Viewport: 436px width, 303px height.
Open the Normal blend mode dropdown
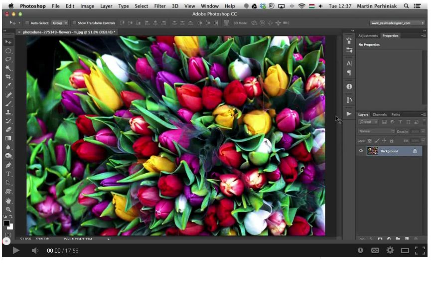pyautogui.click(x=377, y=131)
